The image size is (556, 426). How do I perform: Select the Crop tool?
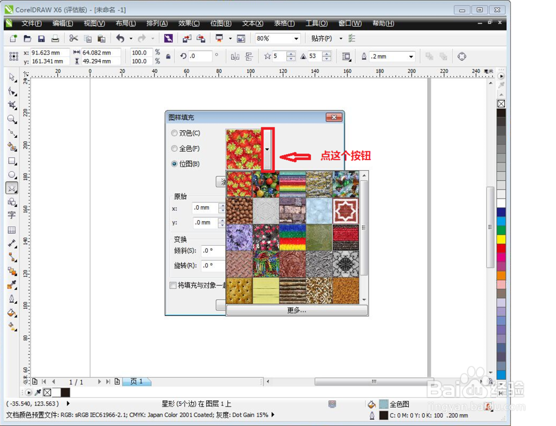12,105
